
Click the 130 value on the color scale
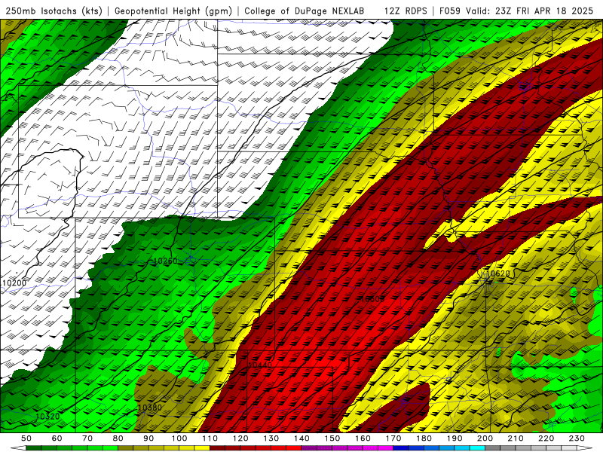tap(271, 438)
